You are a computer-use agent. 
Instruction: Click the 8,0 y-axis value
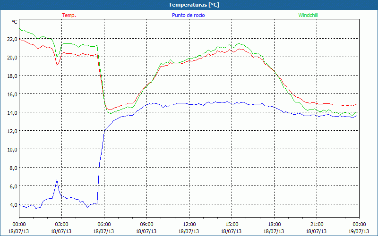click(13, 168)
